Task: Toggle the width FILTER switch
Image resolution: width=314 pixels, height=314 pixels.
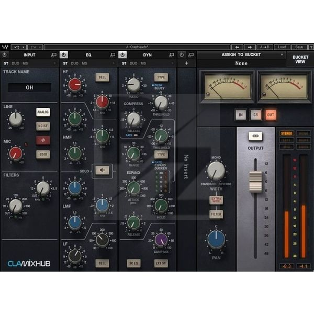Action: tap(216, 214)
